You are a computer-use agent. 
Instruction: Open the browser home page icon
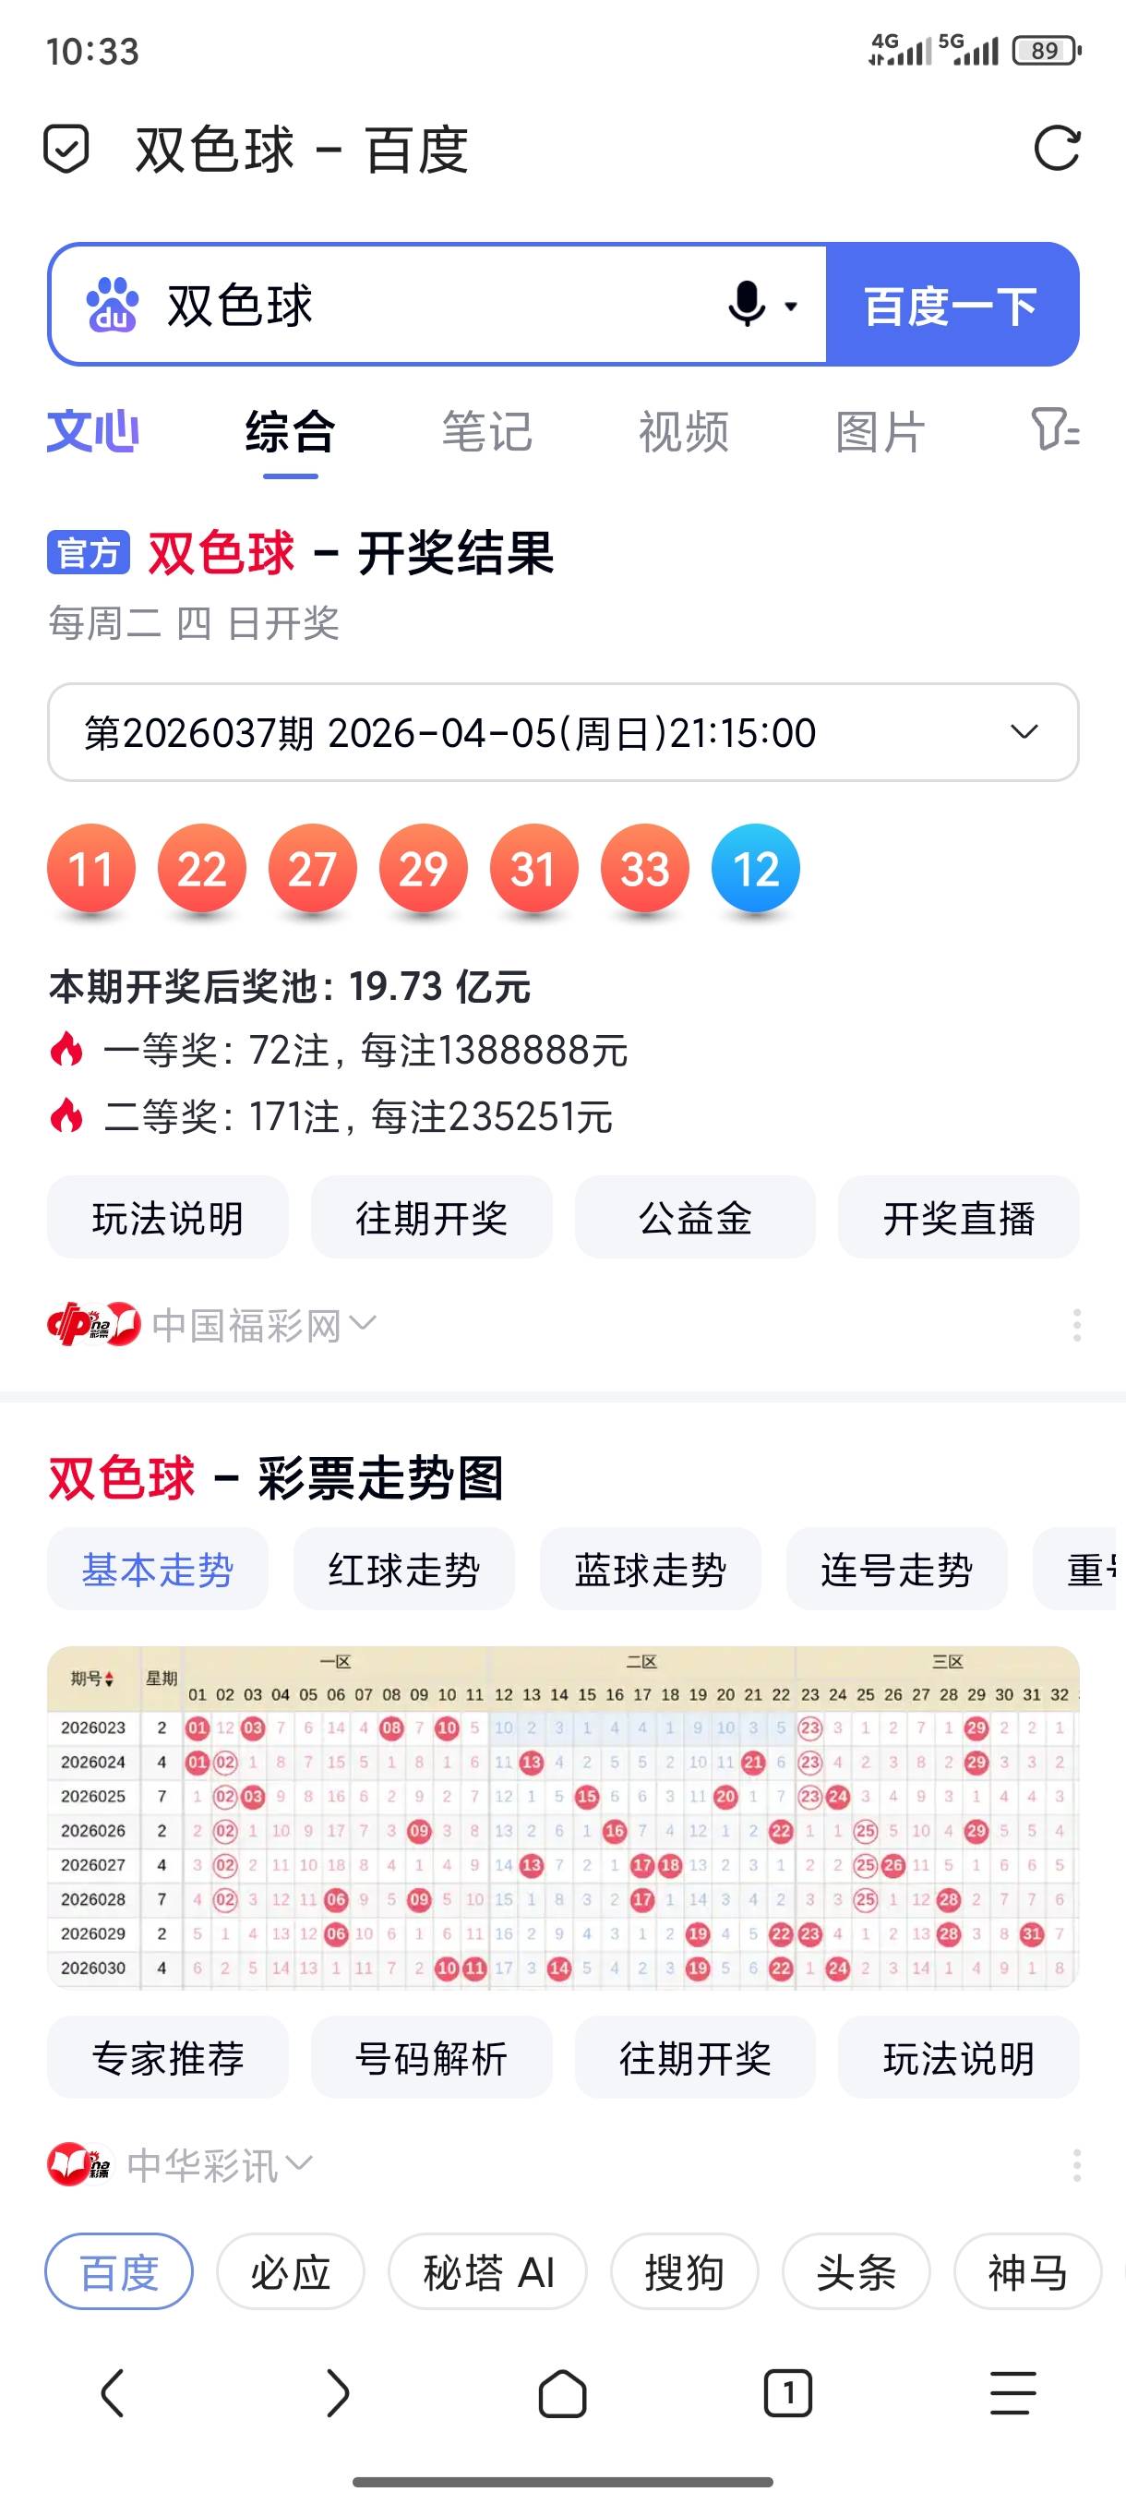(x=562, y=2393)
